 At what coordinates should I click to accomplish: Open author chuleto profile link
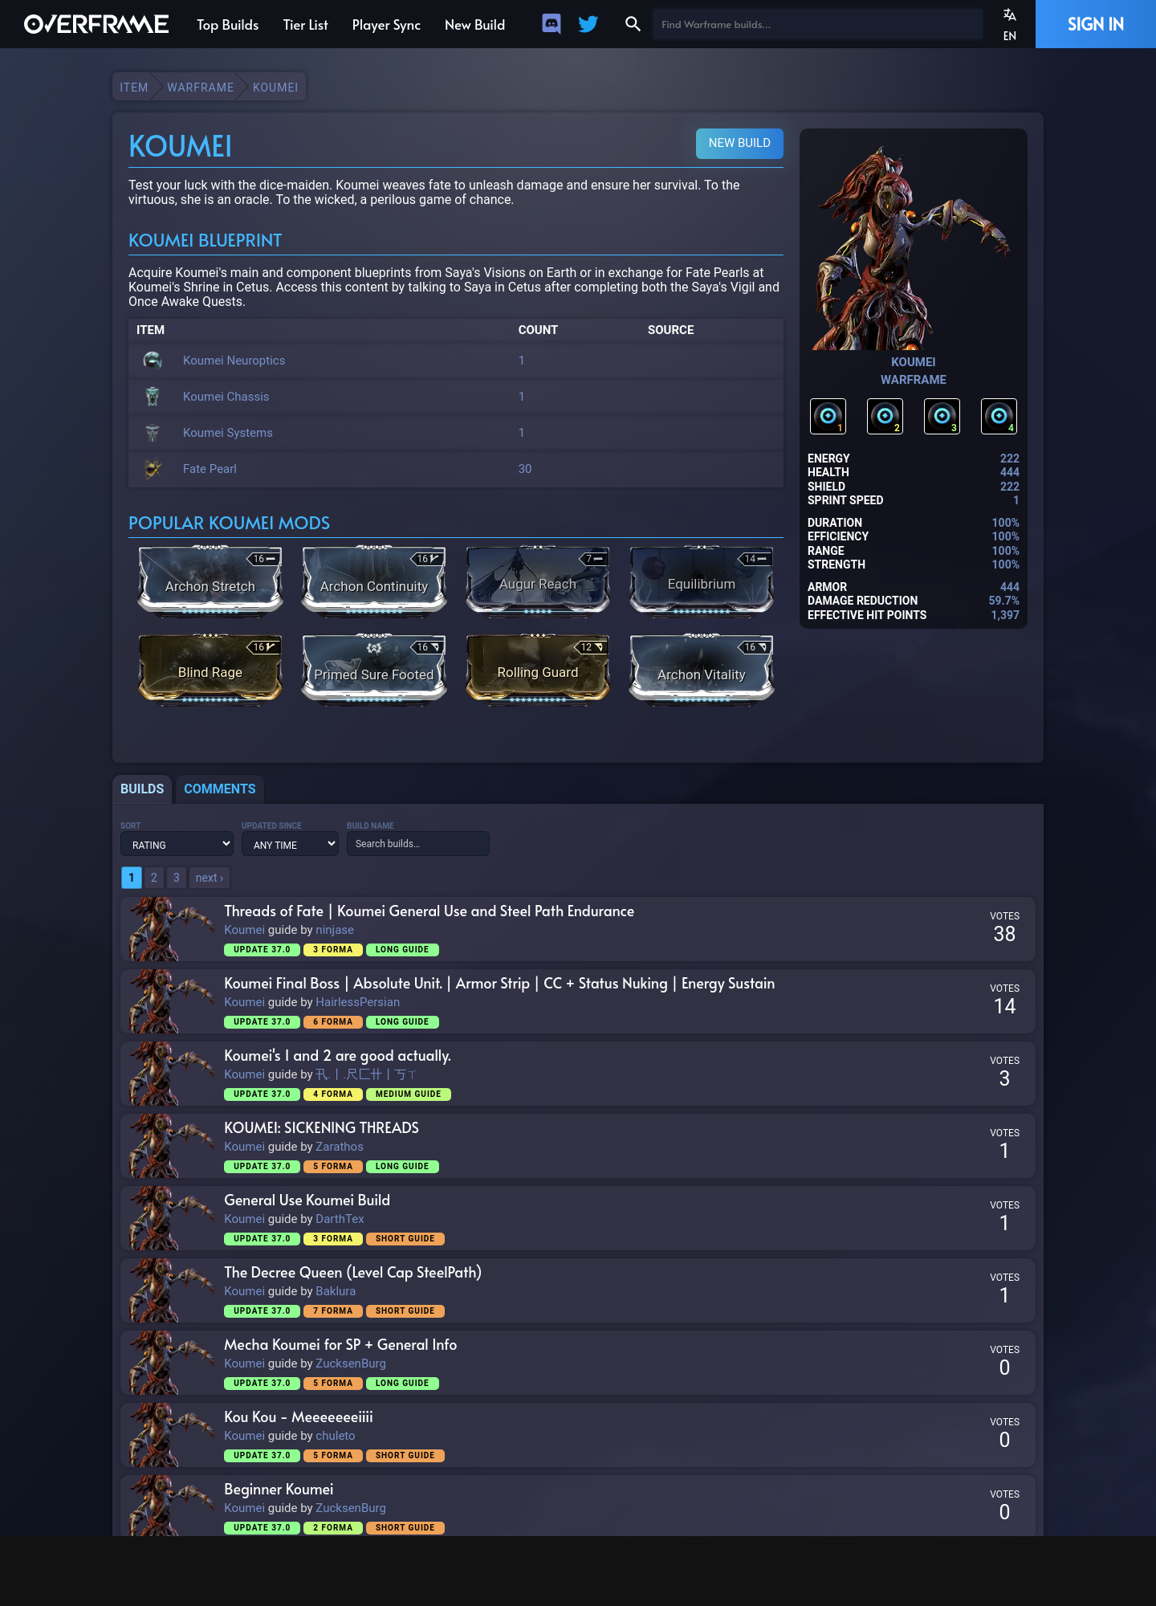336,1436
